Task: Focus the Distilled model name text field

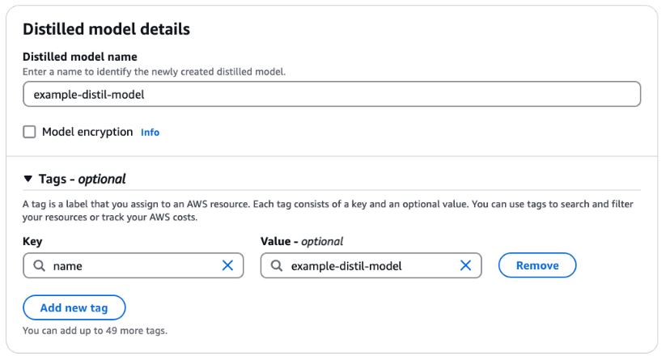Action: pyautogui.click(x=332, y=95)
